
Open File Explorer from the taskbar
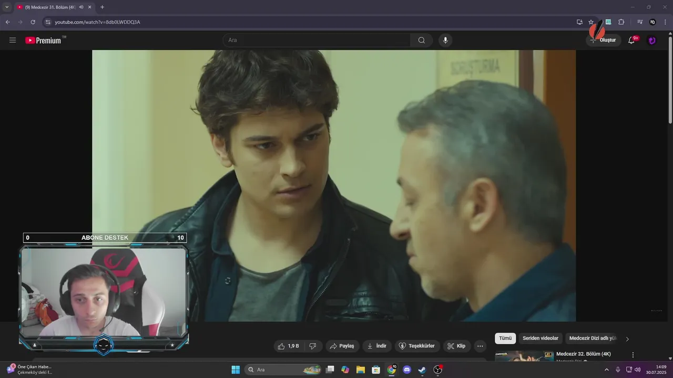(361, 370)
